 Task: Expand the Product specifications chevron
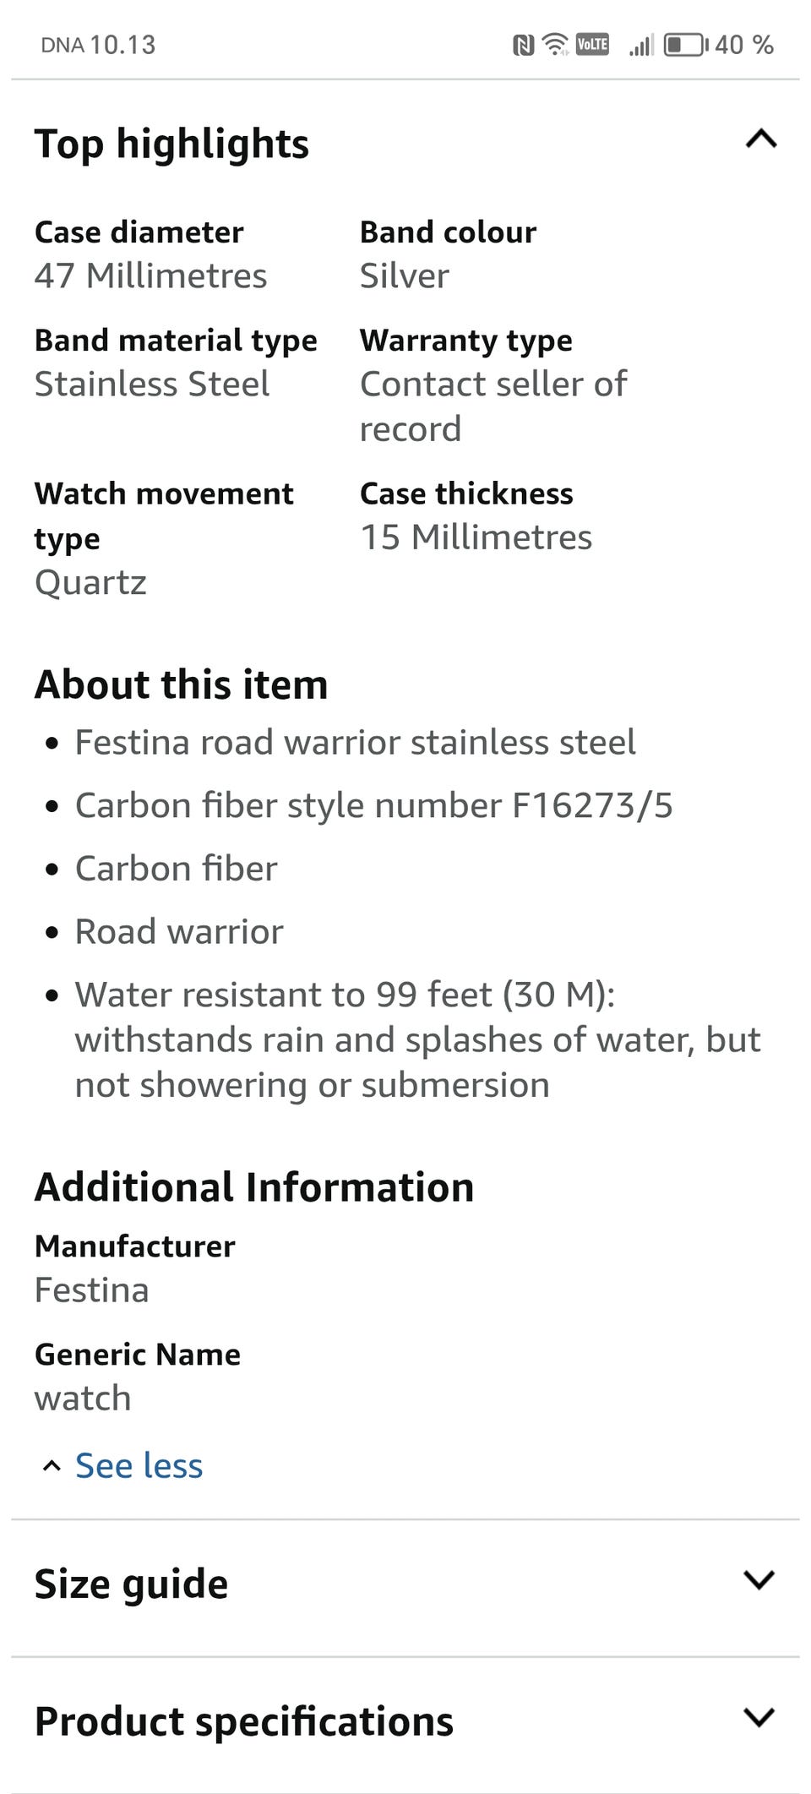(759, 1716)
